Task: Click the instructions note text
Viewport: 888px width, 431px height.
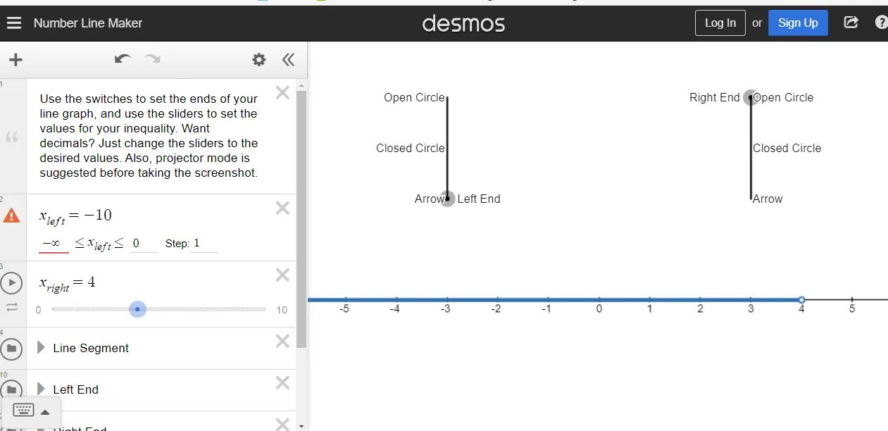Action: point(149,136)
